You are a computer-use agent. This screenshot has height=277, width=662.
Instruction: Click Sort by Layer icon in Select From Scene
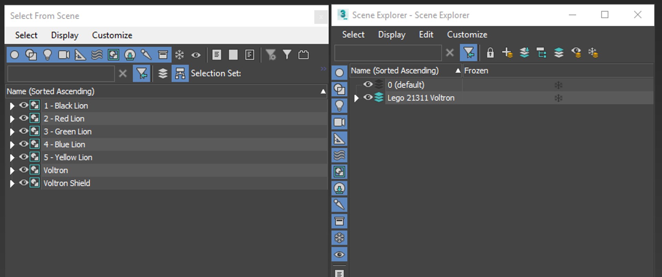coord(163,73)
